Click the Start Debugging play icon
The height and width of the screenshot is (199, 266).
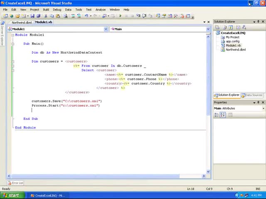click(121, 16)
